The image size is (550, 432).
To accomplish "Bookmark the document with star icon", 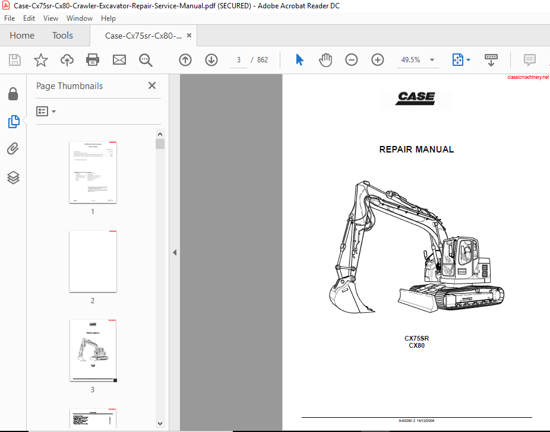I will [x=41, y=60].
